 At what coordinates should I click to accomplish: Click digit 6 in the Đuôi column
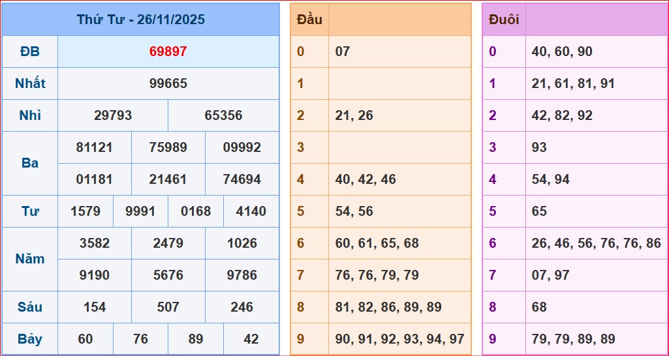pos(492,243)
